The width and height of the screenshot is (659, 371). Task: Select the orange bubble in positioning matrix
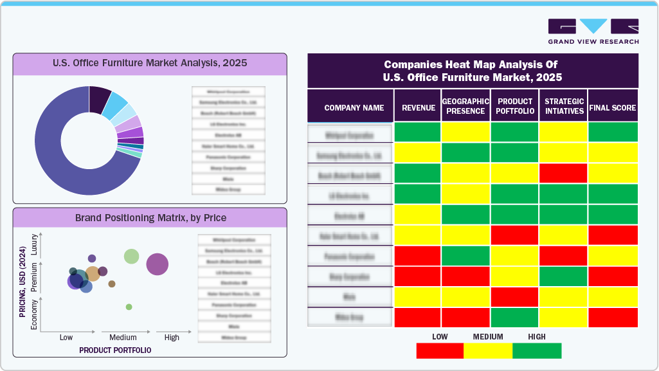point(93,274)
